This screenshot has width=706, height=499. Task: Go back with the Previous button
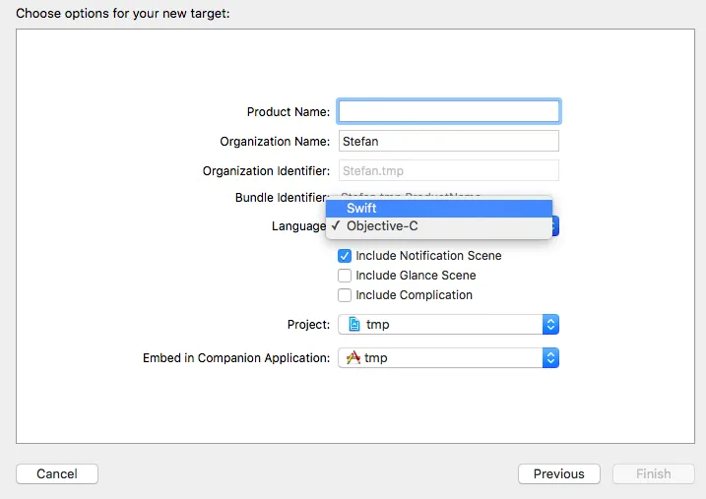[x=558, y=473]
